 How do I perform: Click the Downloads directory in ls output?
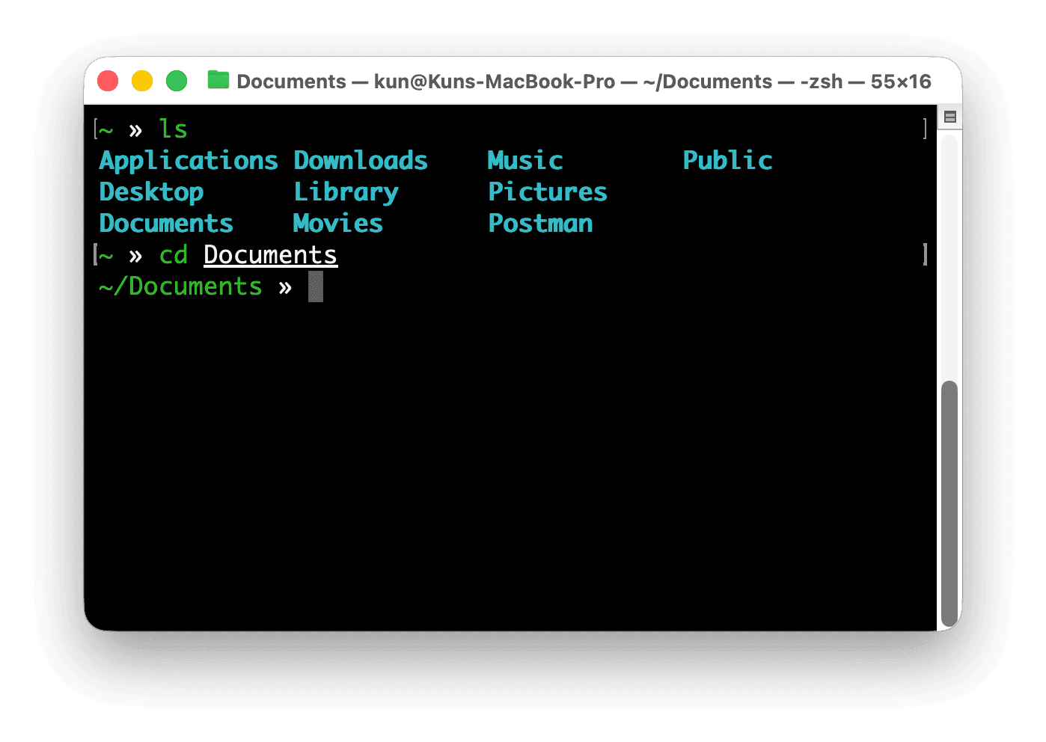coord(360,161)
